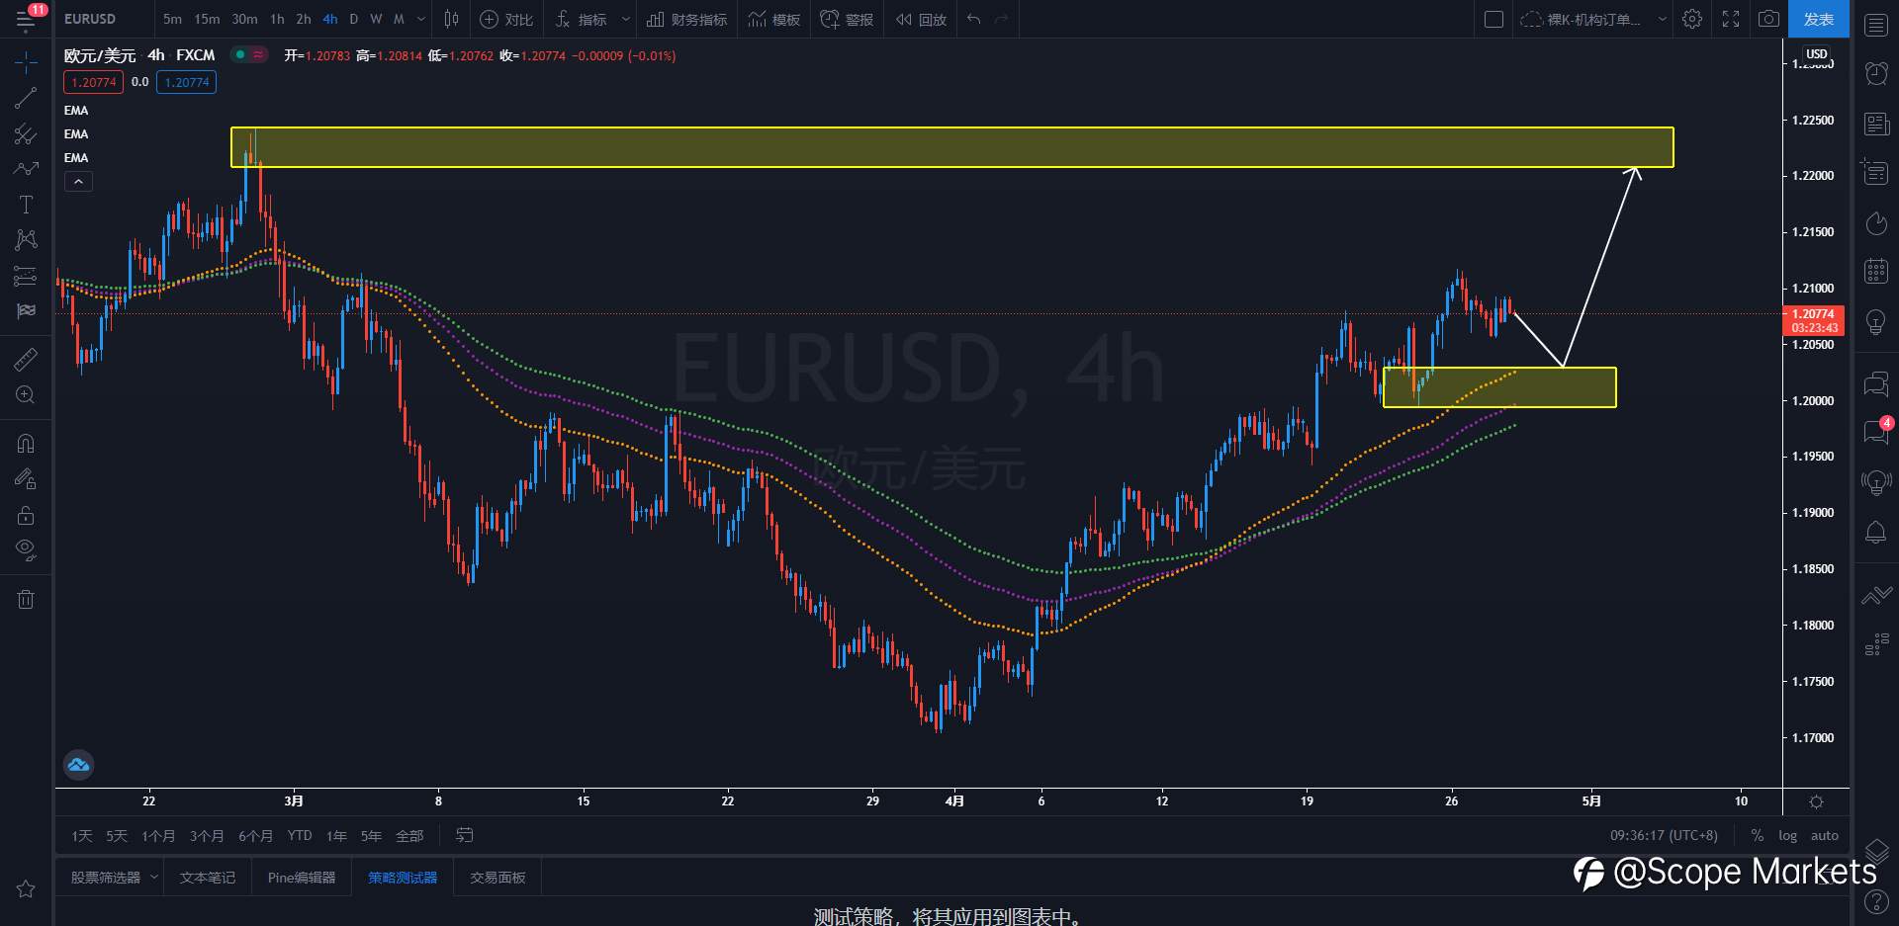Select the 5m timeframe

(172, 19)
